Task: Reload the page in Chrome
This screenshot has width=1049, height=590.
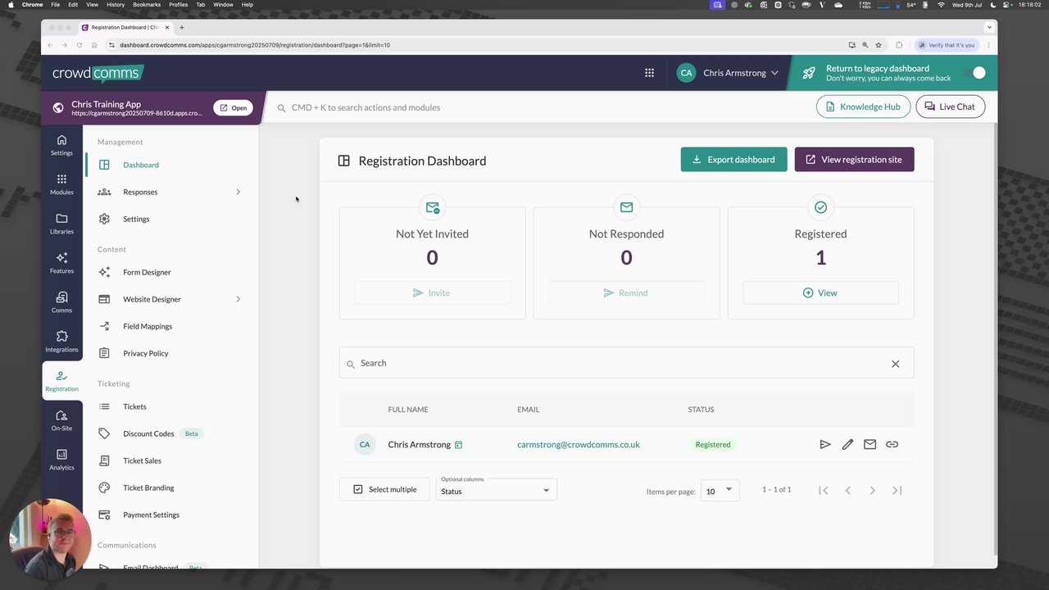Action: (x=79, y=45)
